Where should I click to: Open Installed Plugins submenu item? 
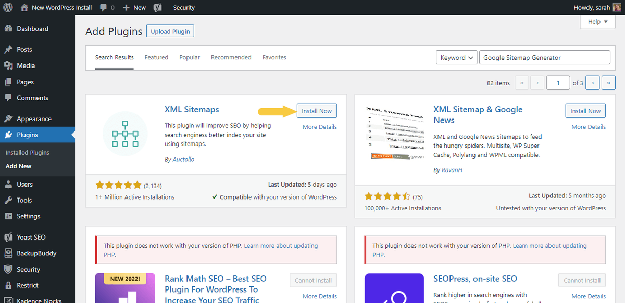[28, 153]
